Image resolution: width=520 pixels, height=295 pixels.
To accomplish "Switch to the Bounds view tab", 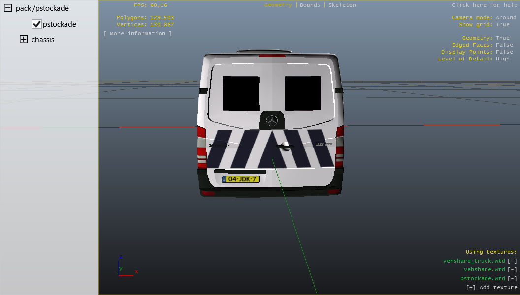I will (x=310, y=5).
